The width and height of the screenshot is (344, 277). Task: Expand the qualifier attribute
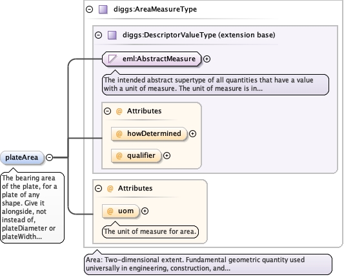(x=167, y=155)
